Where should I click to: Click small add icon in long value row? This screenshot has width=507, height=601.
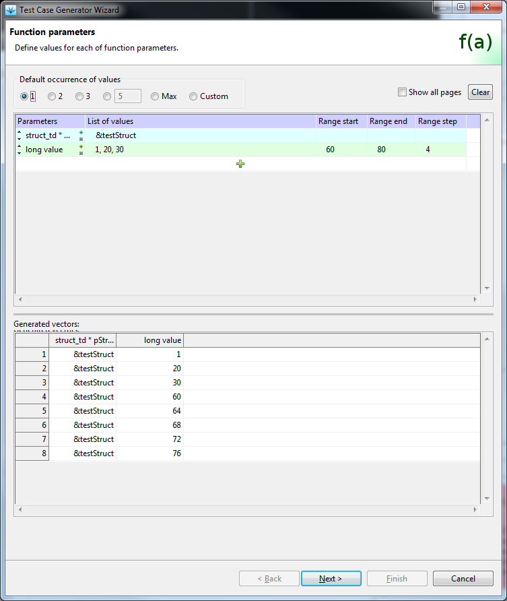coord(81,147)
